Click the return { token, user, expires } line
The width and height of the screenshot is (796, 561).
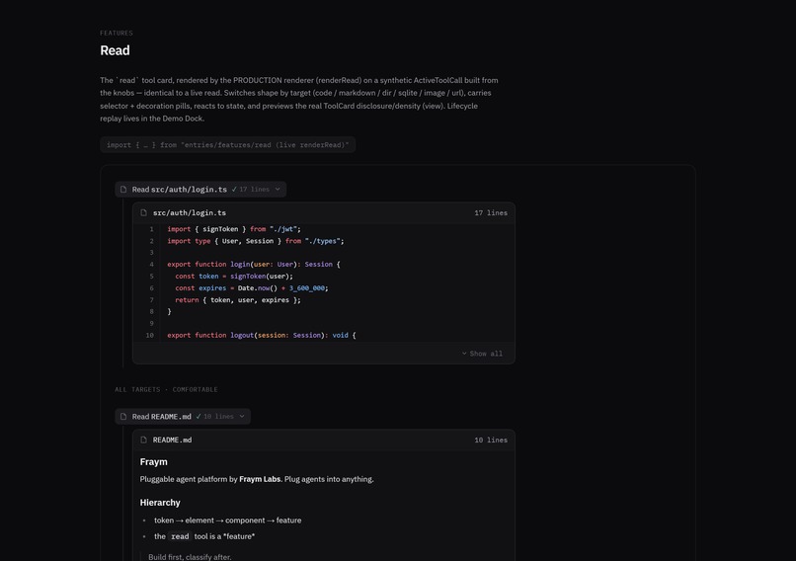coord(238,300)
